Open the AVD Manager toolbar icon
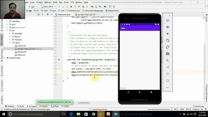The height and width of the screenshot is (117, 208). (96, 6)
